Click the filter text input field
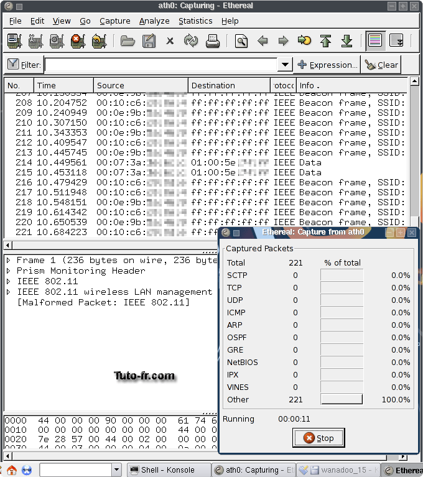 coord(161,65)
